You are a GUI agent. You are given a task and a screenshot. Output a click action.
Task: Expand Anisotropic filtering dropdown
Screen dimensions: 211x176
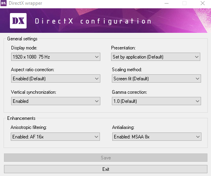[55, 137]
